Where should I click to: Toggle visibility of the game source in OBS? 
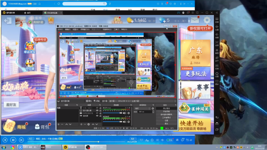97,116
